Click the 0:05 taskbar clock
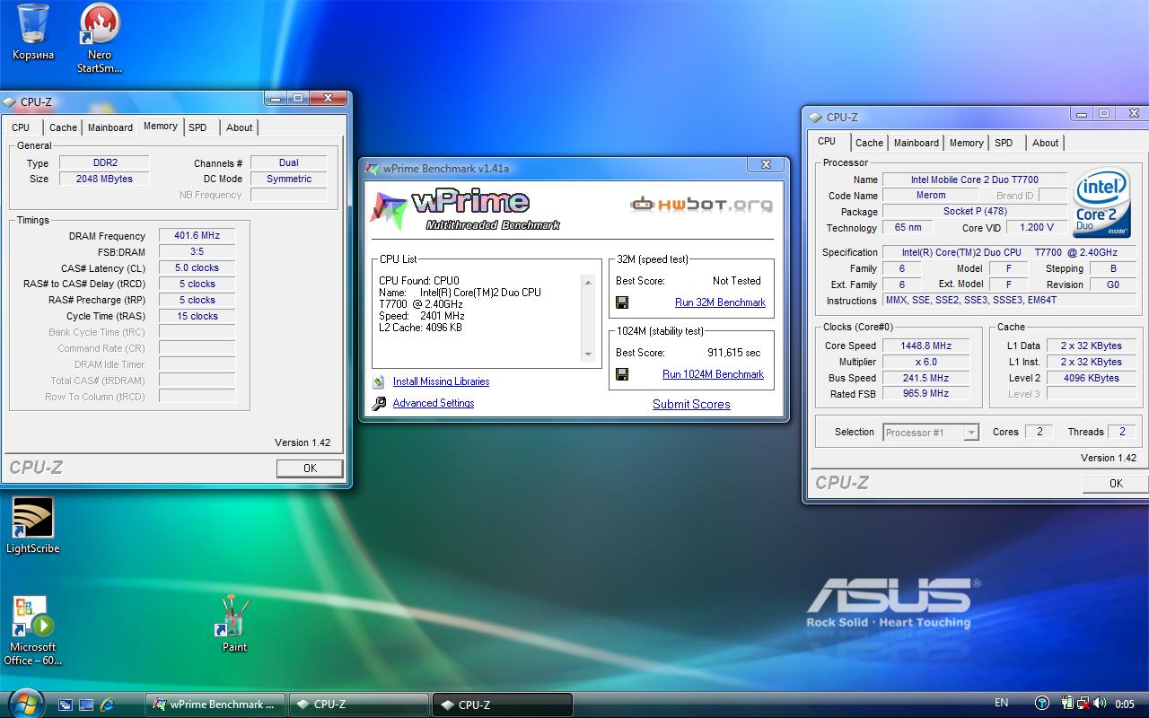Viewport: 1149px width, 718px height. click(x=1125, y=705)
